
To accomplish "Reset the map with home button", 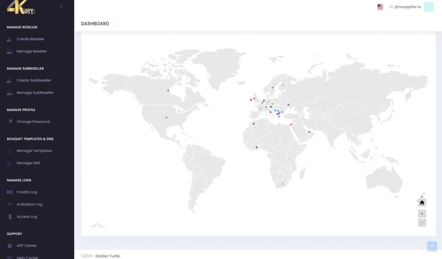I will (422, 203).
